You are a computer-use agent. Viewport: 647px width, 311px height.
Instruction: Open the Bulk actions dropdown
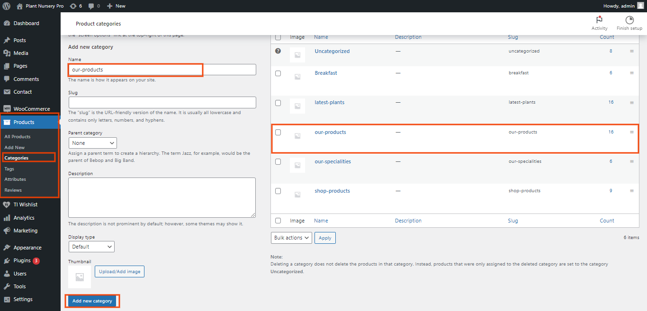click(x=291, y=238)
